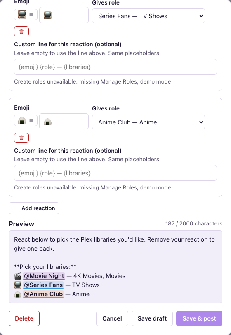Image resolution: width=231 pixels, height=335 pixels.
Task: Save the message as draft
Action: 152,318
